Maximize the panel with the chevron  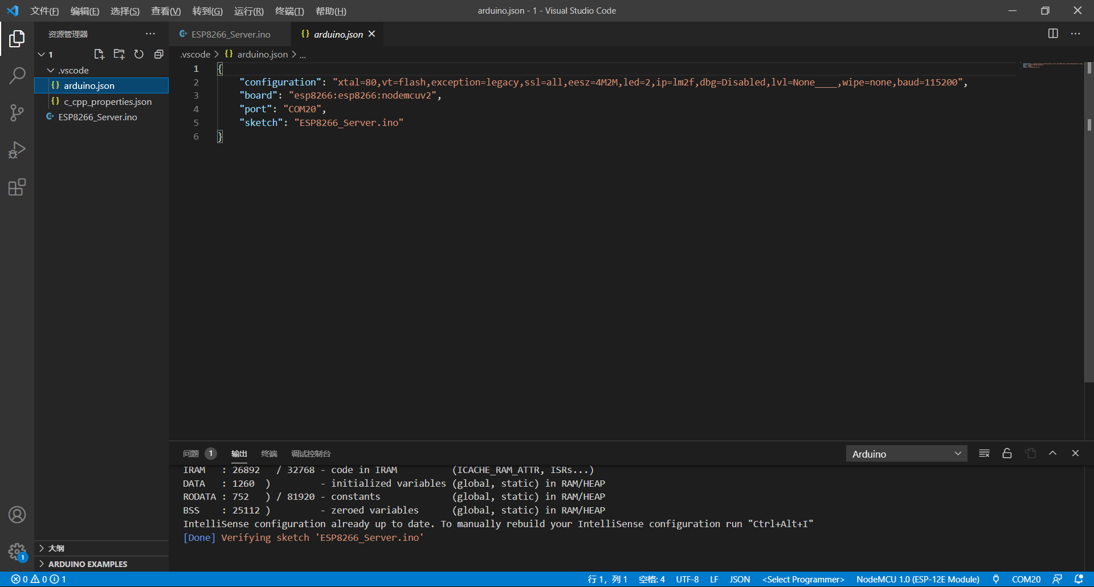(x=1052, y=453)
